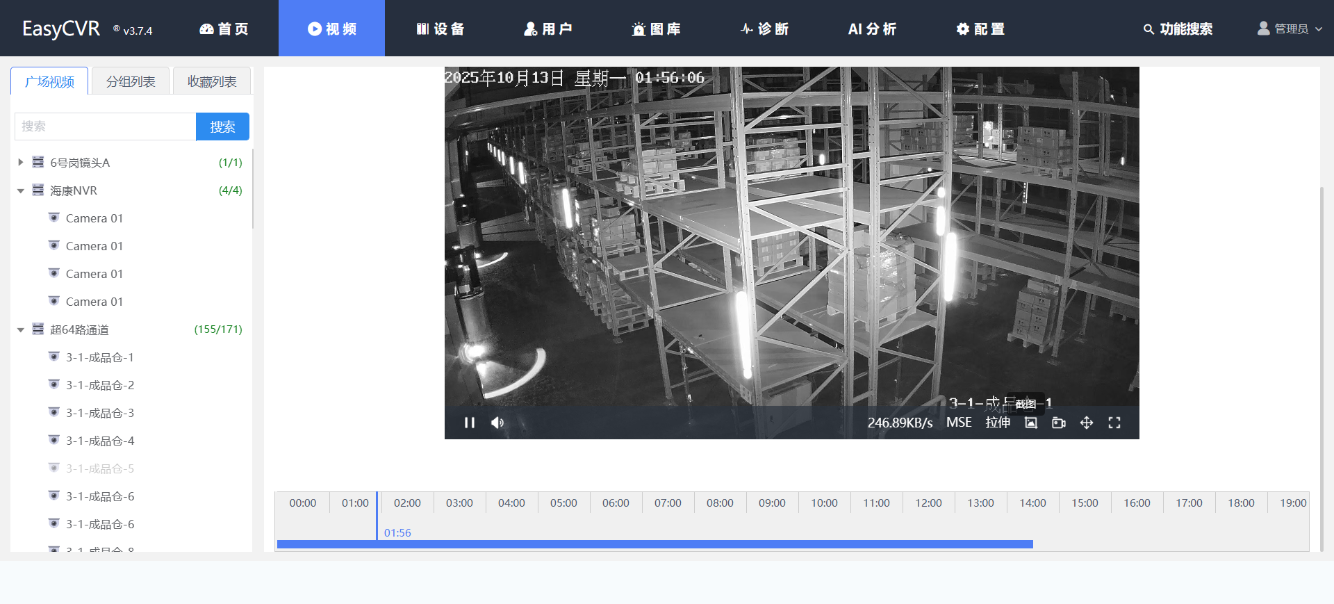
Task: Click the blue 搜索 button
Action: [x=222, y=126]
